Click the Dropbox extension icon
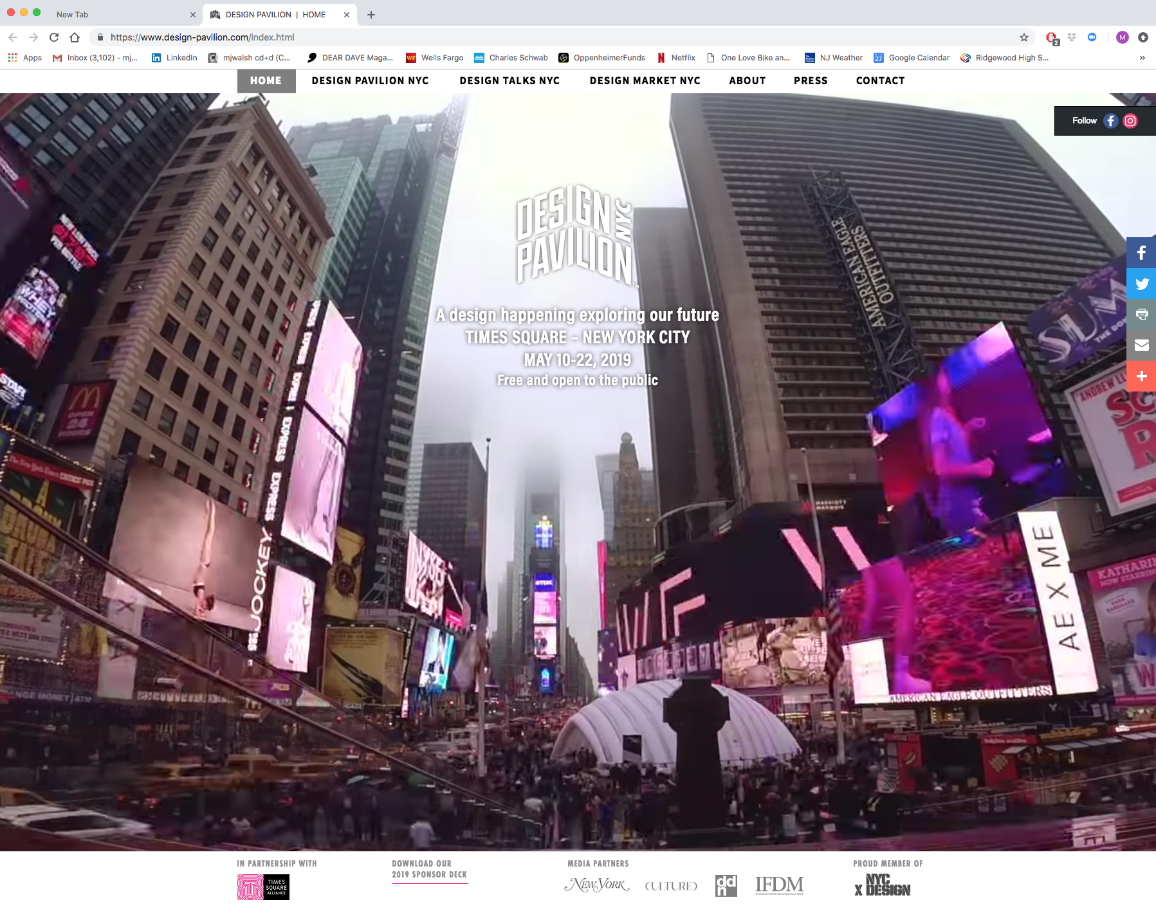The height and width of the screenshot is (909, 1156). (x=1072, y=37)
